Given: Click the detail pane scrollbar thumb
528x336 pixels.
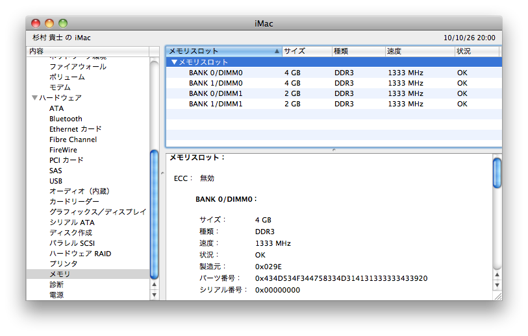Looking at the screenshot, I should (x=497, y=173).
